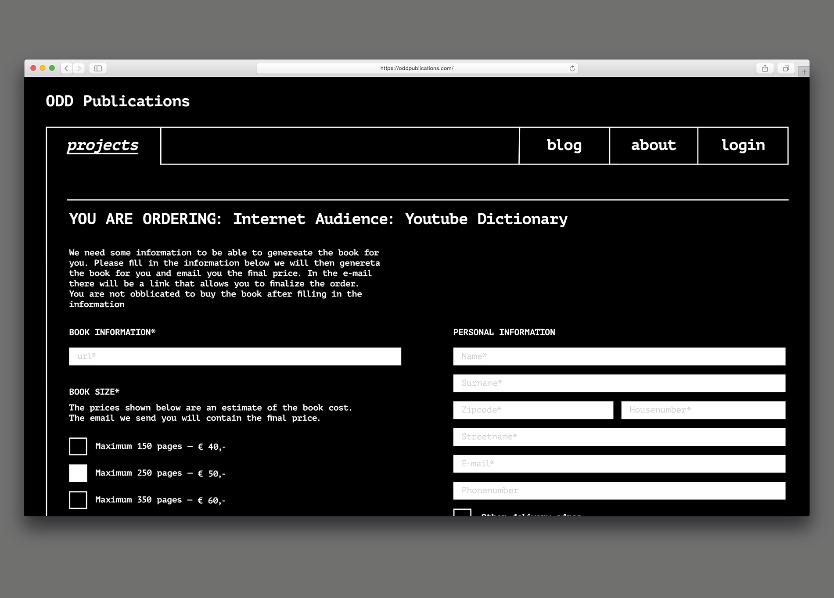Uncheck Maximum 250 pages option
The height and width of the screenshot is (598, 834).
click(x=78, y=473)
